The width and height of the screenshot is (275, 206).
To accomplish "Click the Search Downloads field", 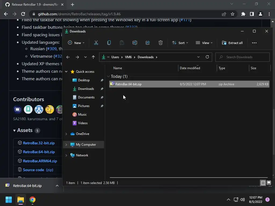I will tap(243, 57).
